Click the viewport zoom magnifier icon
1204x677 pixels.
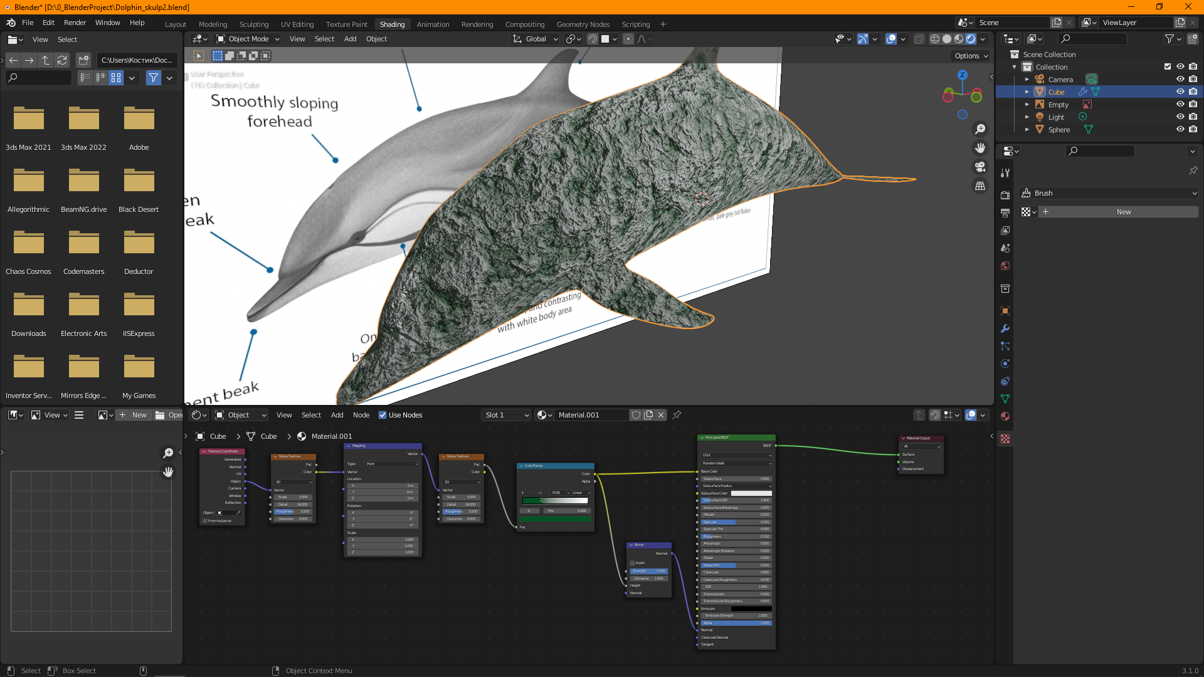[x=980, y=129]
